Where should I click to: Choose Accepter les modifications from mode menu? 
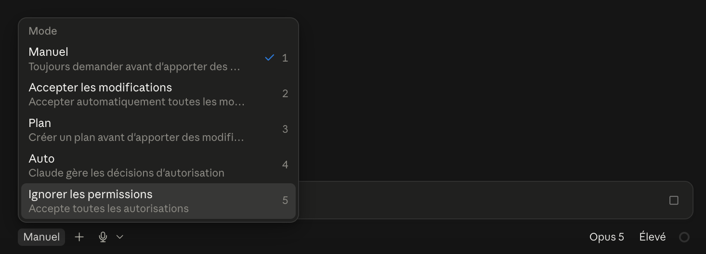[x=158, y=94]
